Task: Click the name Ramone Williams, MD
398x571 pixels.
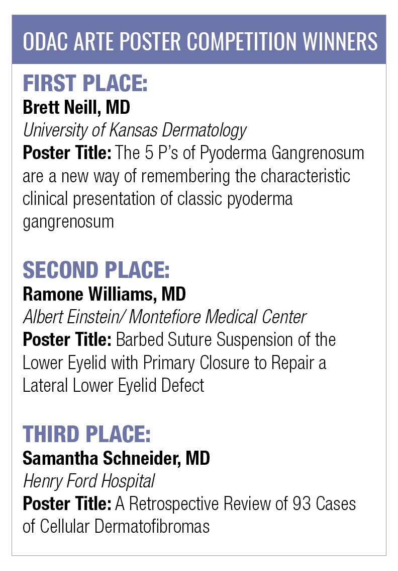Action: [x=105, y=294]
